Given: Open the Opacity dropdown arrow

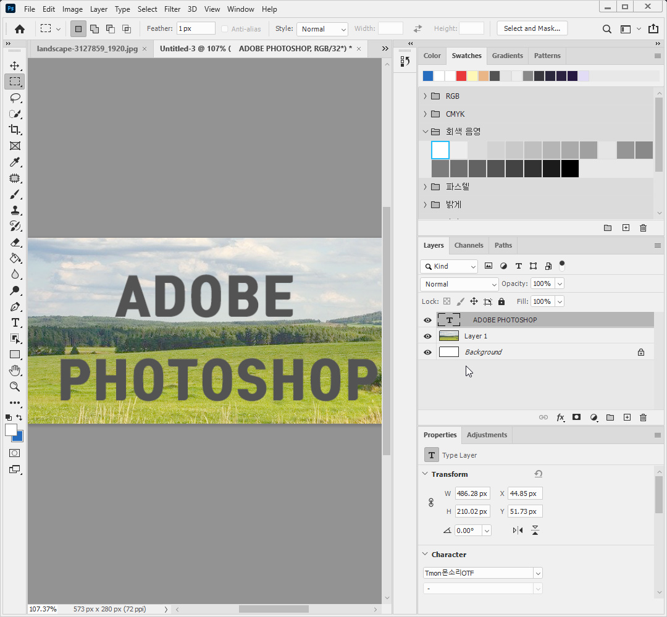Looking at the screenshot, I should (x=560, y=284).
